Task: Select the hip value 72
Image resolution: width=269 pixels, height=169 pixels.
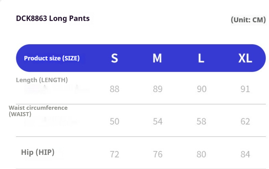Action: 115,155
